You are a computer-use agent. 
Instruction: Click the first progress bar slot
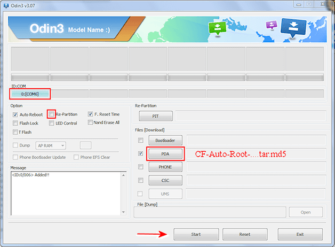pyautogui.click(x=30, y=77)
